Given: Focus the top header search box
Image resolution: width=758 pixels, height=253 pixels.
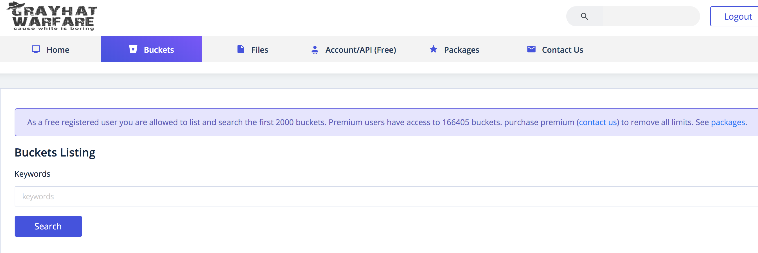Looking at the screenshot, I should tap(647, 17).
